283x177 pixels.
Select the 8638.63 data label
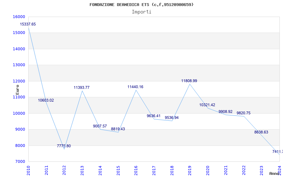click(x=261, y=132)
